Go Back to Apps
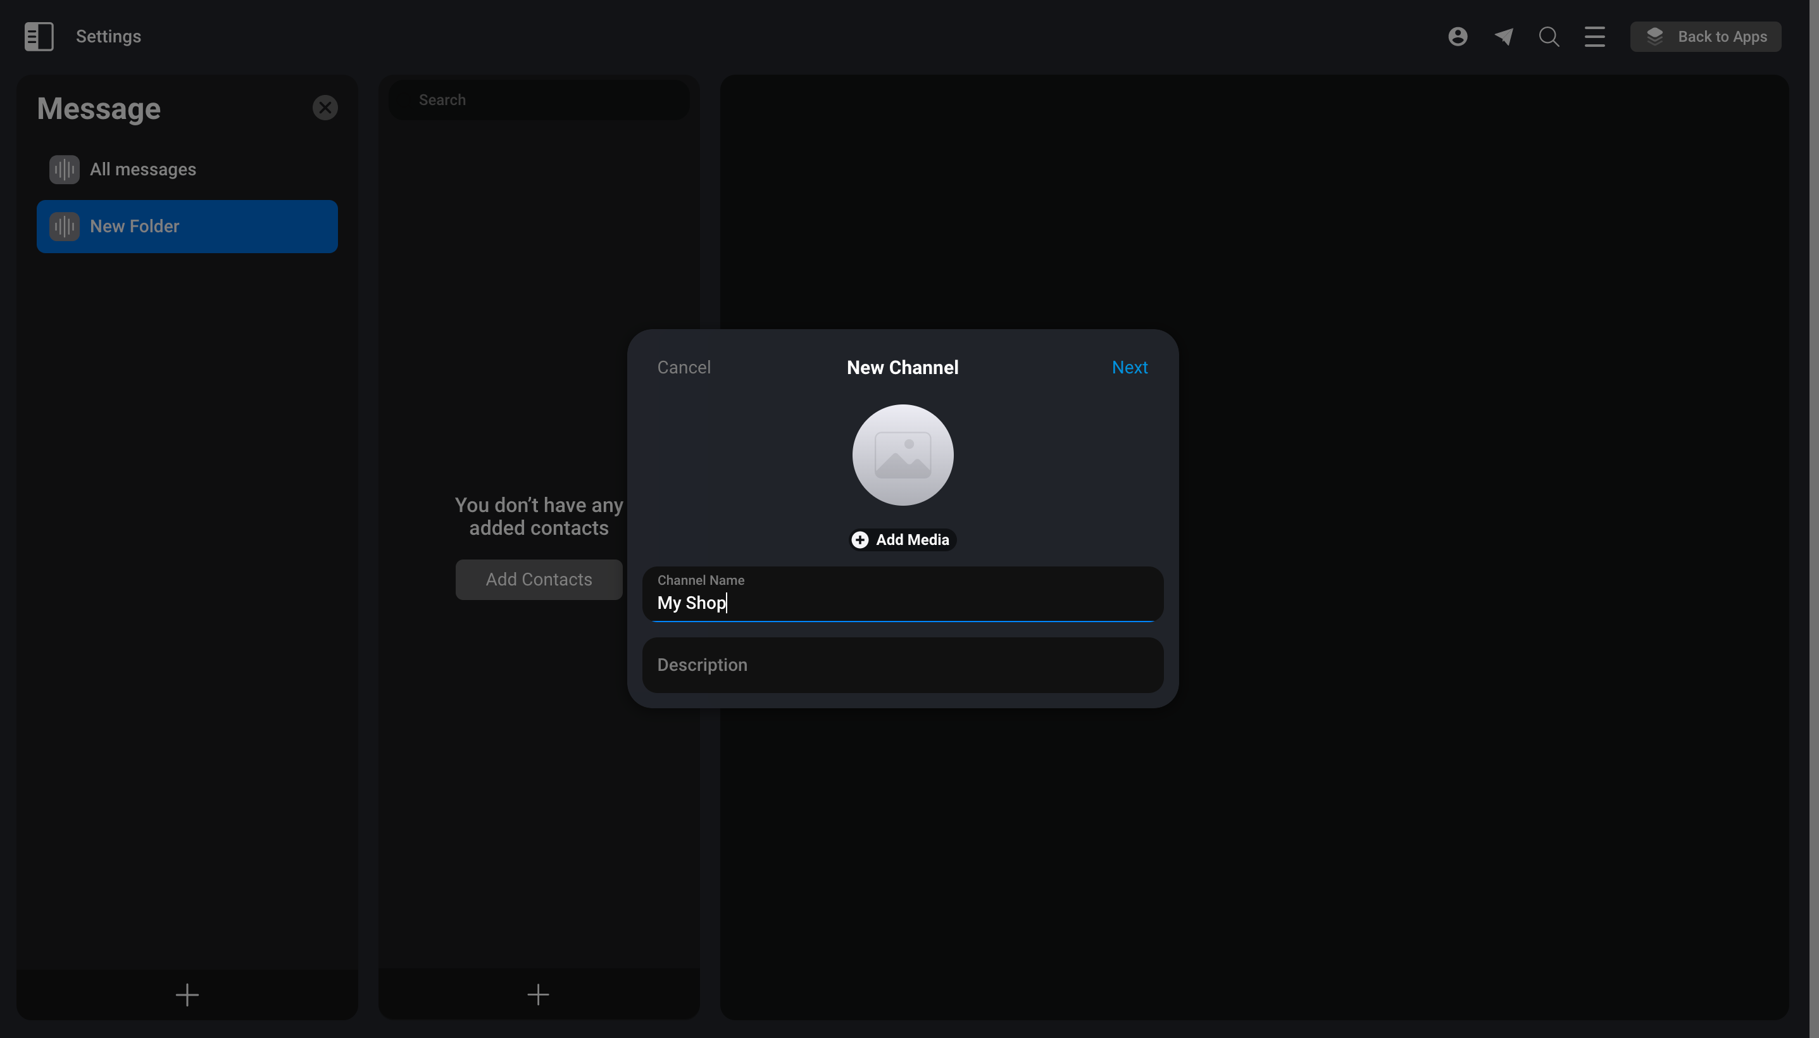Image resolution: width=1819 pixels, height=1038 pixels. click(x=1705, y=36)
